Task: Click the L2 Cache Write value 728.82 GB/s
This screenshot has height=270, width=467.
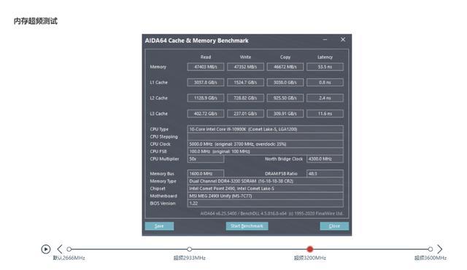Action: [x=245, y=98]
